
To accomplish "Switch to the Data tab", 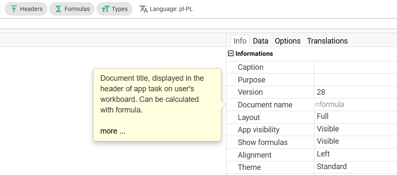I will point(261,41).
